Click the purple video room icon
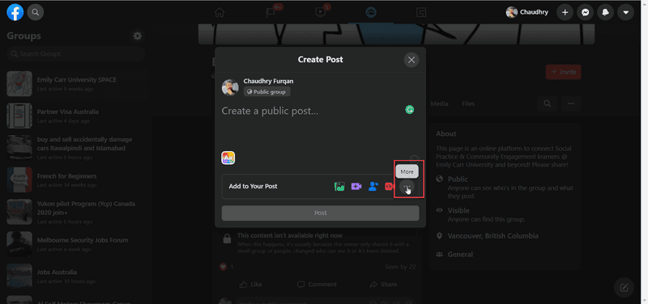 click(356, 187)
